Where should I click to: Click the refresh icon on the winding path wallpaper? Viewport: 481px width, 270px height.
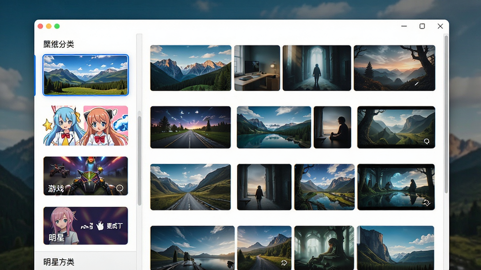(284, 262)
